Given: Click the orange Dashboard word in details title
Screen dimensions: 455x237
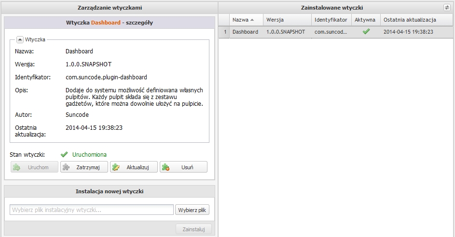Looking at the screenshot, I should [x=106, y=23].
